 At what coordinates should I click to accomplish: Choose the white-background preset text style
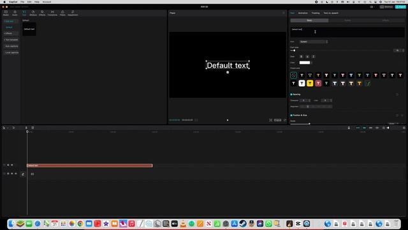[x=302, y=83]
